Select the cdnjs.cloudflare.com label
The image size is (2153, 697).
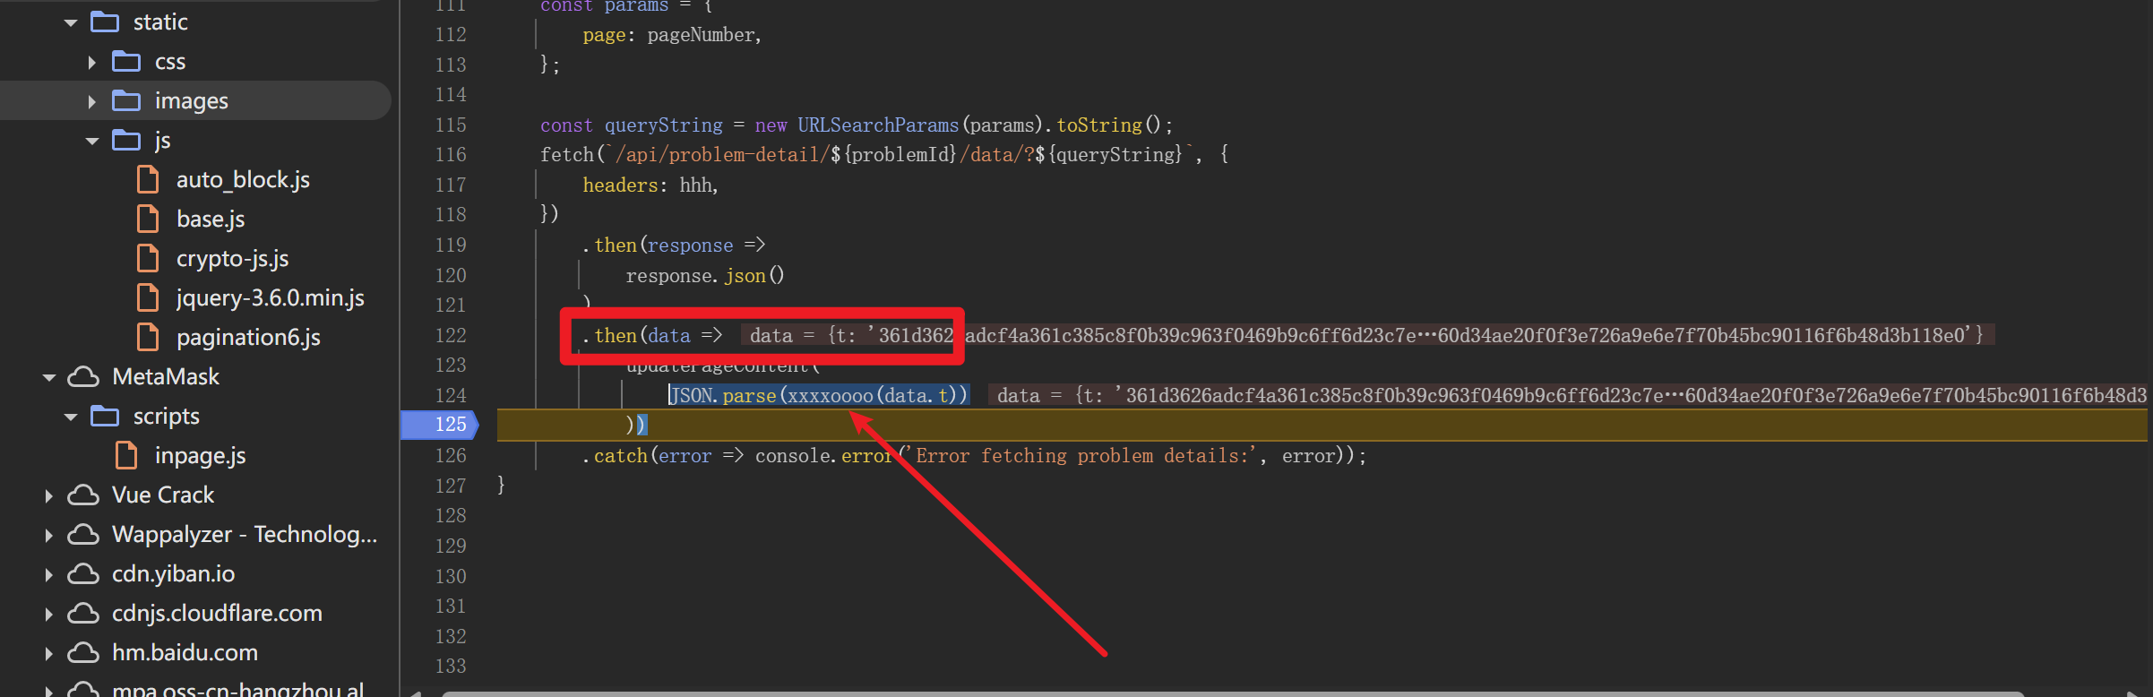(217, 613)
